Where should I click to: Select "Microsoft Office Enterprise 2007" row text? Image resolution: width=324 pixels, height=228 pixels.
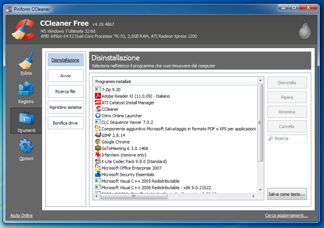131,168
